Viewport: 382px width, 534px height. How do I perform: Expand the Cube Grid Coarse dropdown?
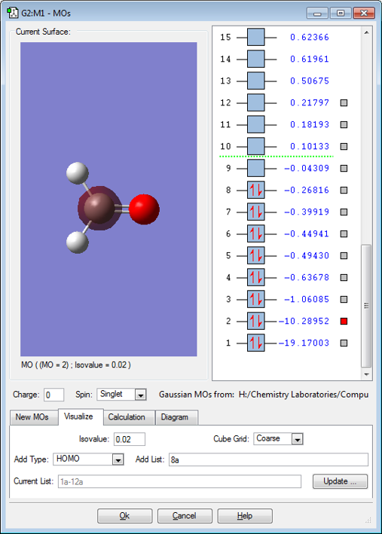(297, 439)
